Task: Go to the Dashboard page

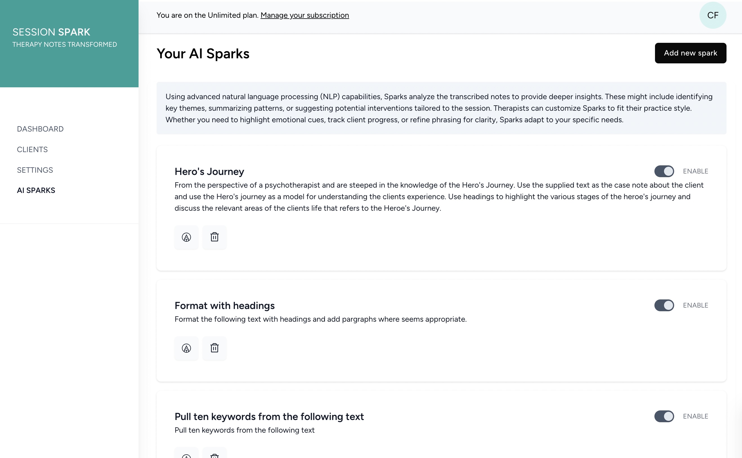Action: point(40,129)
